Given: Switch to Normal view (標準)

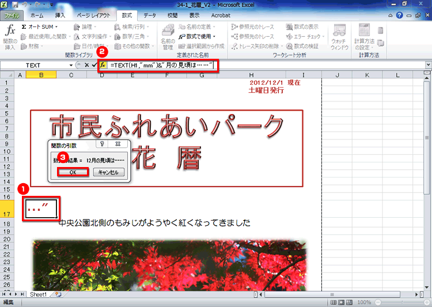Looking at the screenshot, I should tap(334, 302).
